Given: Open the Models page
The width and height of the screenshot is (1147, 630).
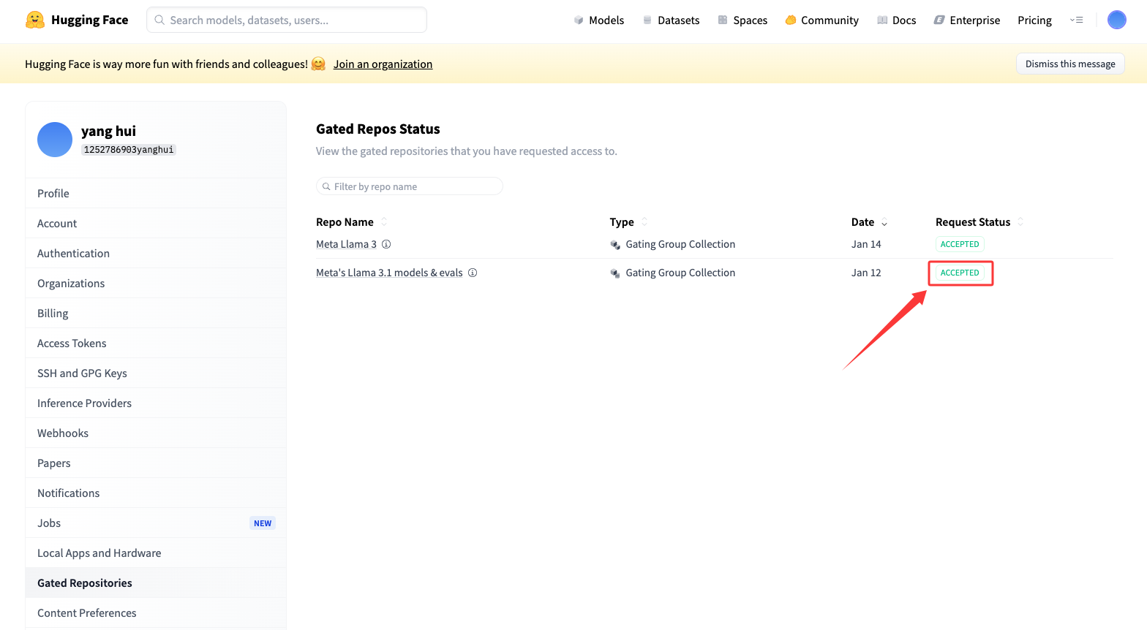Looking at the screenshot, I should tap(599, 20).
